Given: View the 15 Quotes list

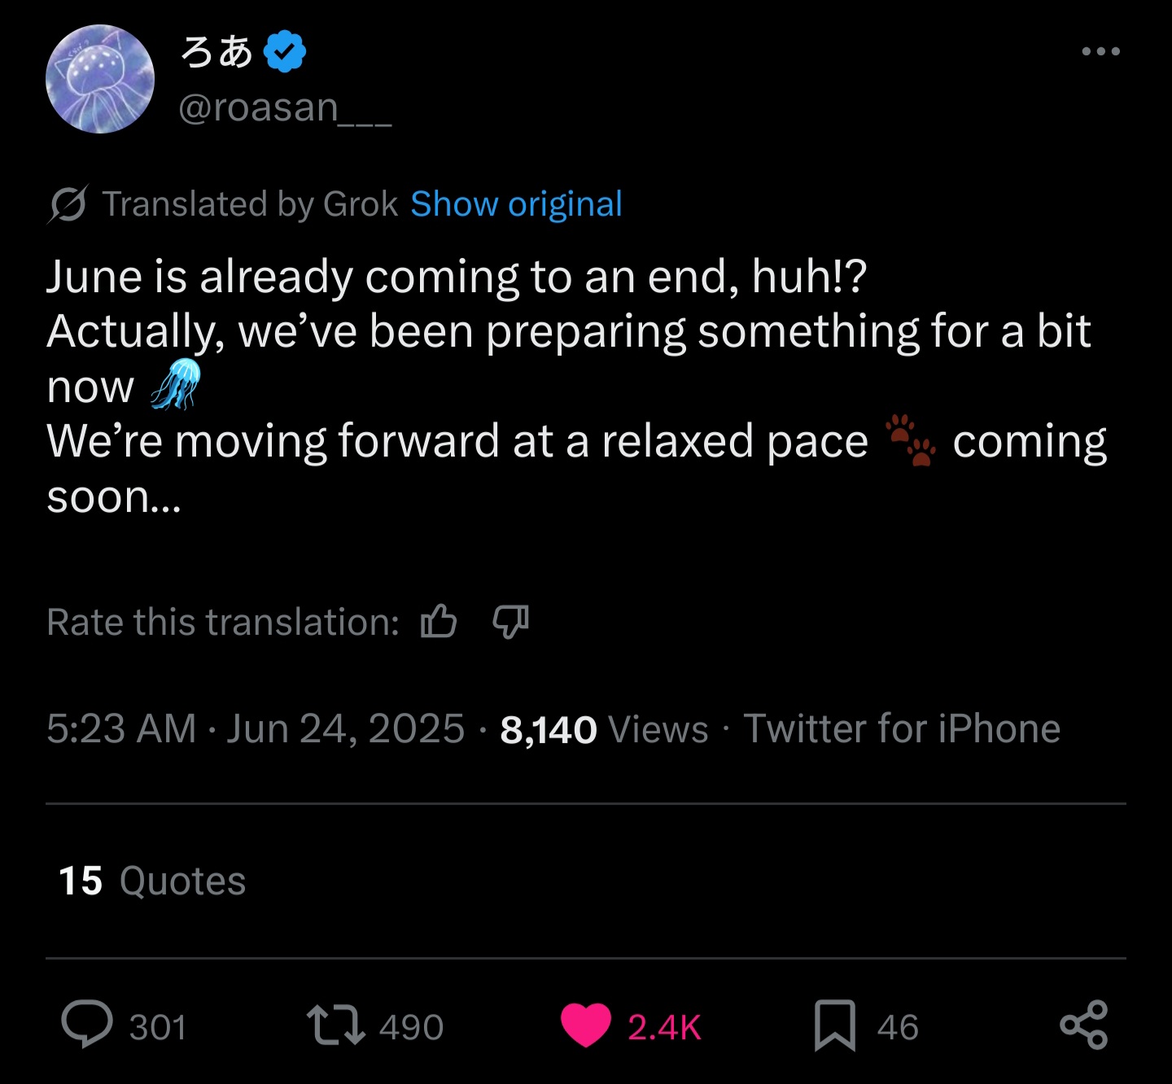Looking at the screenshot, I should click(152, 881).
